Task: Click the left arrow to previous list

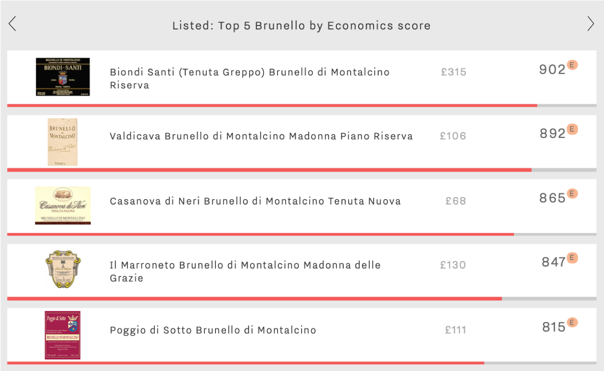Action: pyautogui.click(x=13, y=24)
